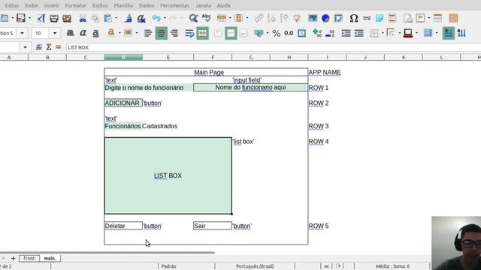
Task: Activate Clone Formatting paintbrush
Action: pos(129,18)
